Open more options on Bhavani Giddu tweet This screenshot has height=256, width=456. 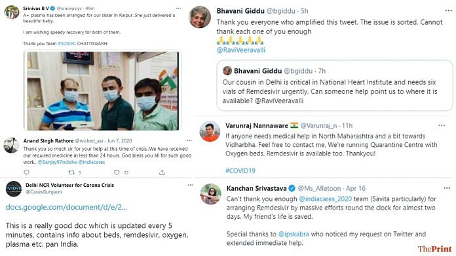pyautogui.click(x=449, y=10)
